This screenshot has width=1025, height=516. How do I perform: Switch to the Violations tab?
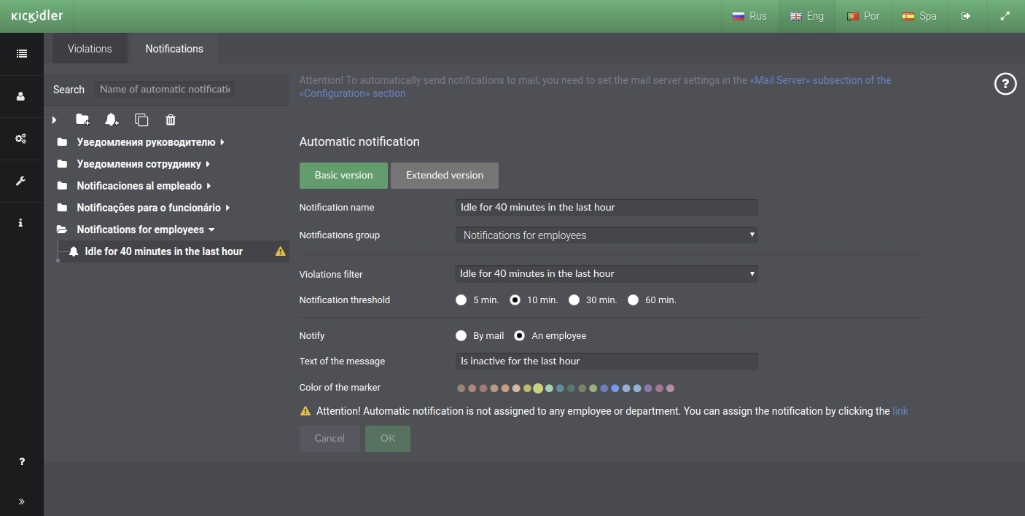[90, 49]
